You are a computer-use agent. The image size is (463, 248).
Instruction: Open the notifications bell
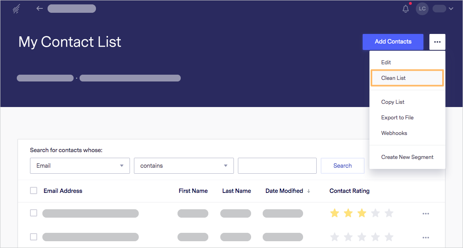406,9
